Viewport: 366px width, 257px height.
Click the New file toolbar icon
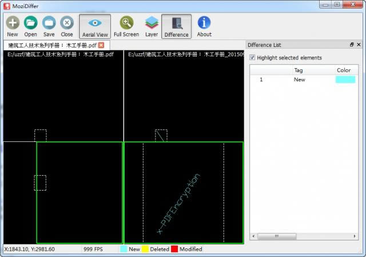coord(13,26)
